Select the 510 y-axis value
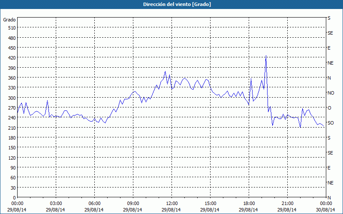Viewport: 343px width, 214px height. (12, 28)
